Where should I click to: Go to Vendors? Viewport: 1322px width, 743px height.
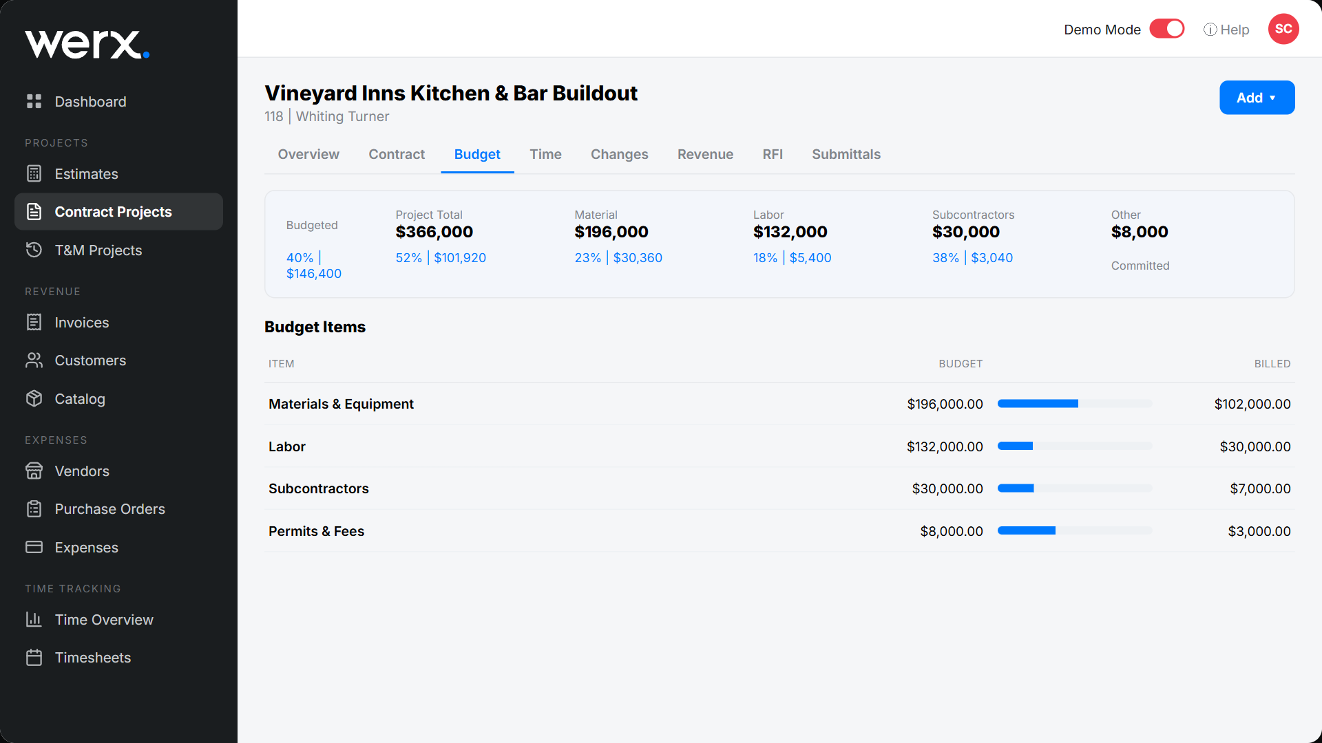coord(118,471)
